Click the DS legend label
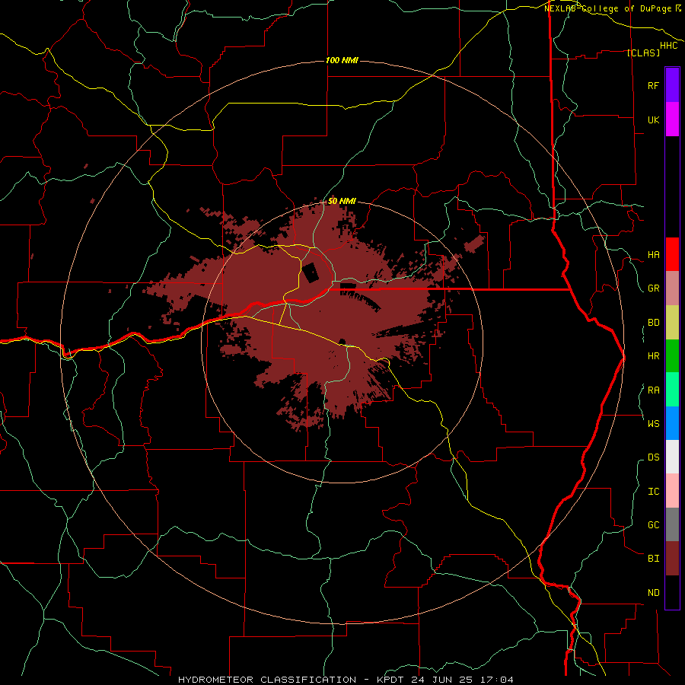 point(653,457)
